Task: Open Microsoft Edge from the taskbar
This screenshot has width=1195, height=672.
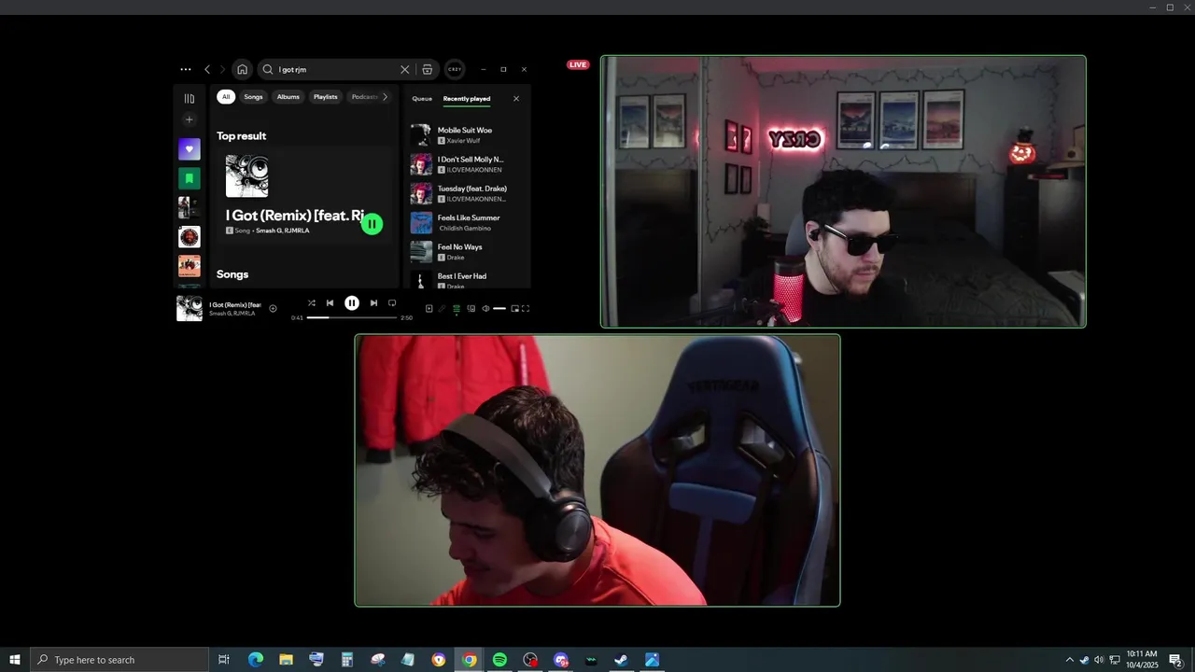Action: click(255, 660)
